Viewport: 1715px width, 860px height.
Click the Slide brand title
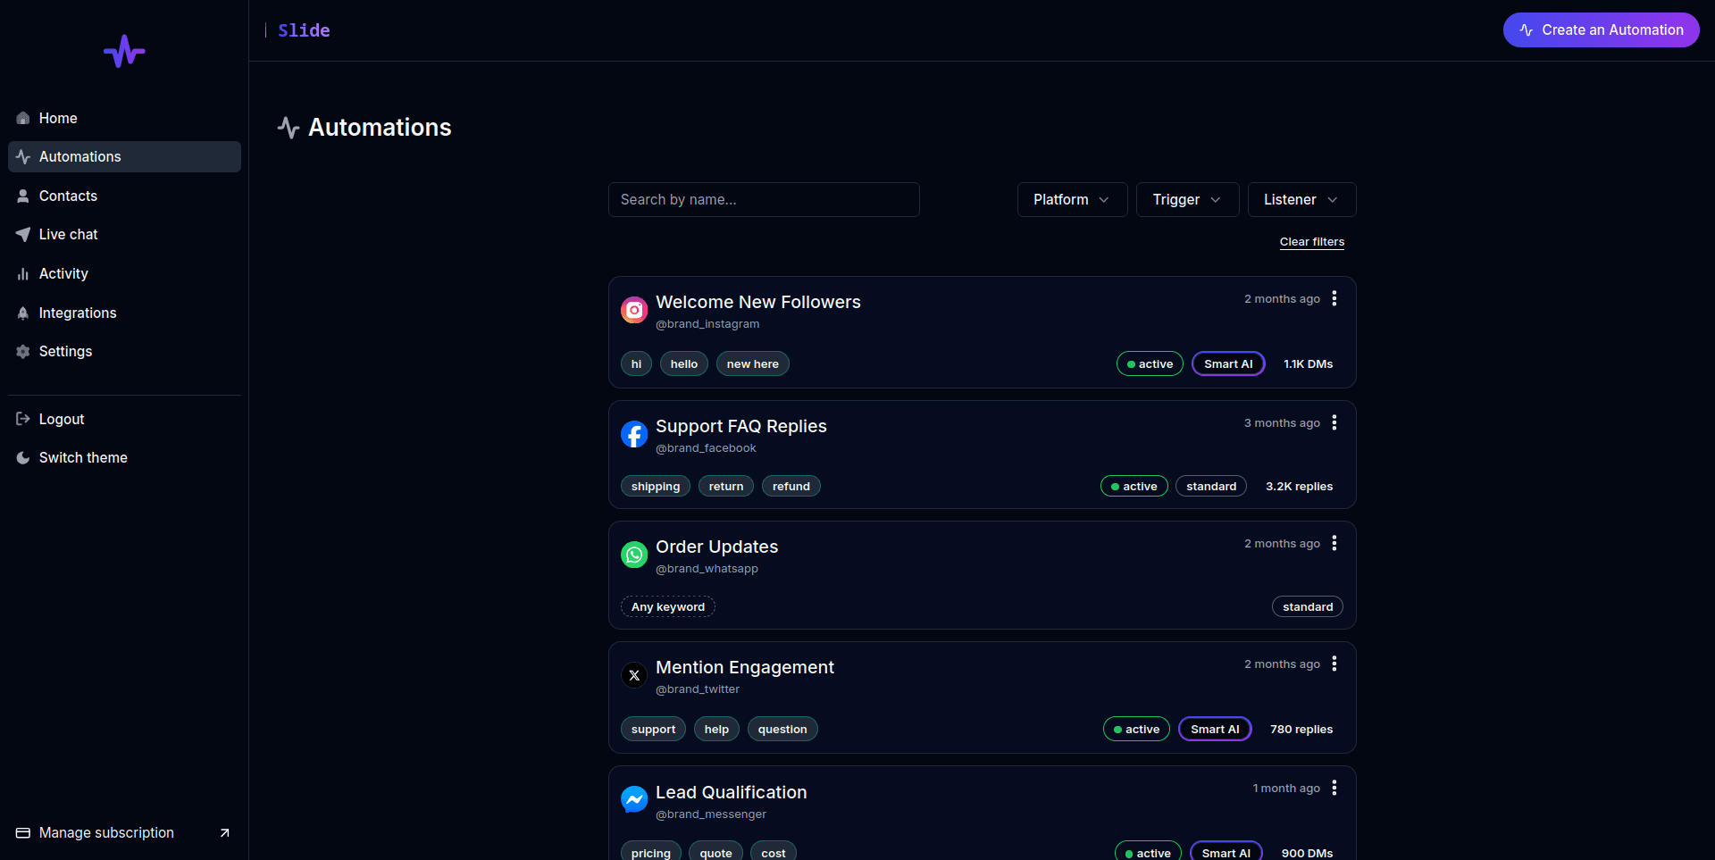[x=304, y=30]
